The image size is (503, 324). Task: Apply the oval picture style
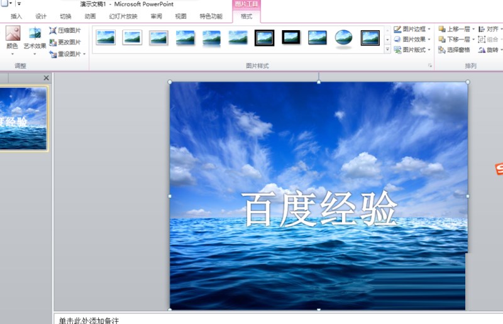[343, 38]
